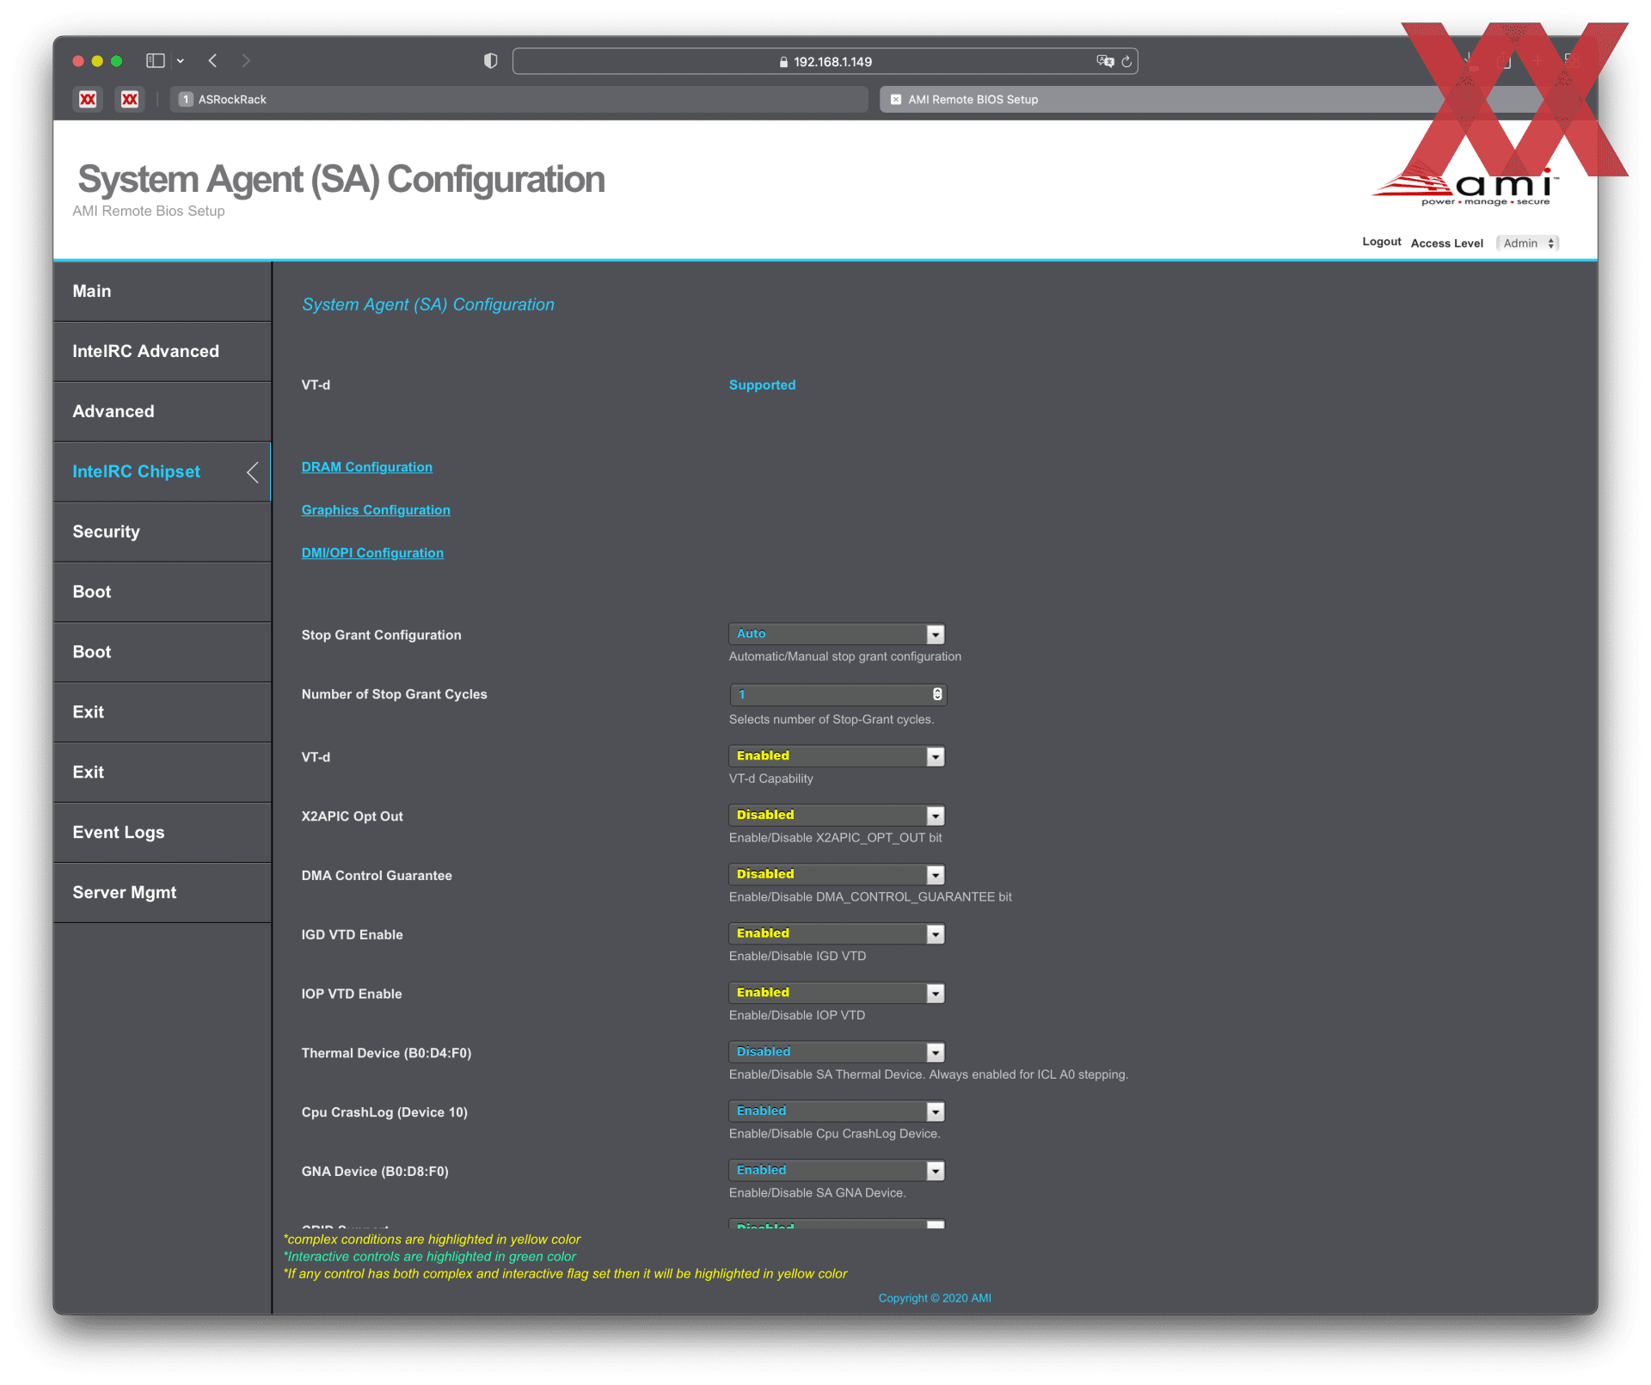Screen dimensions: 1651x1385
Task: Open the Thermal Device (B0:D4:F0) dropdown
Action: pos(837,1053)
